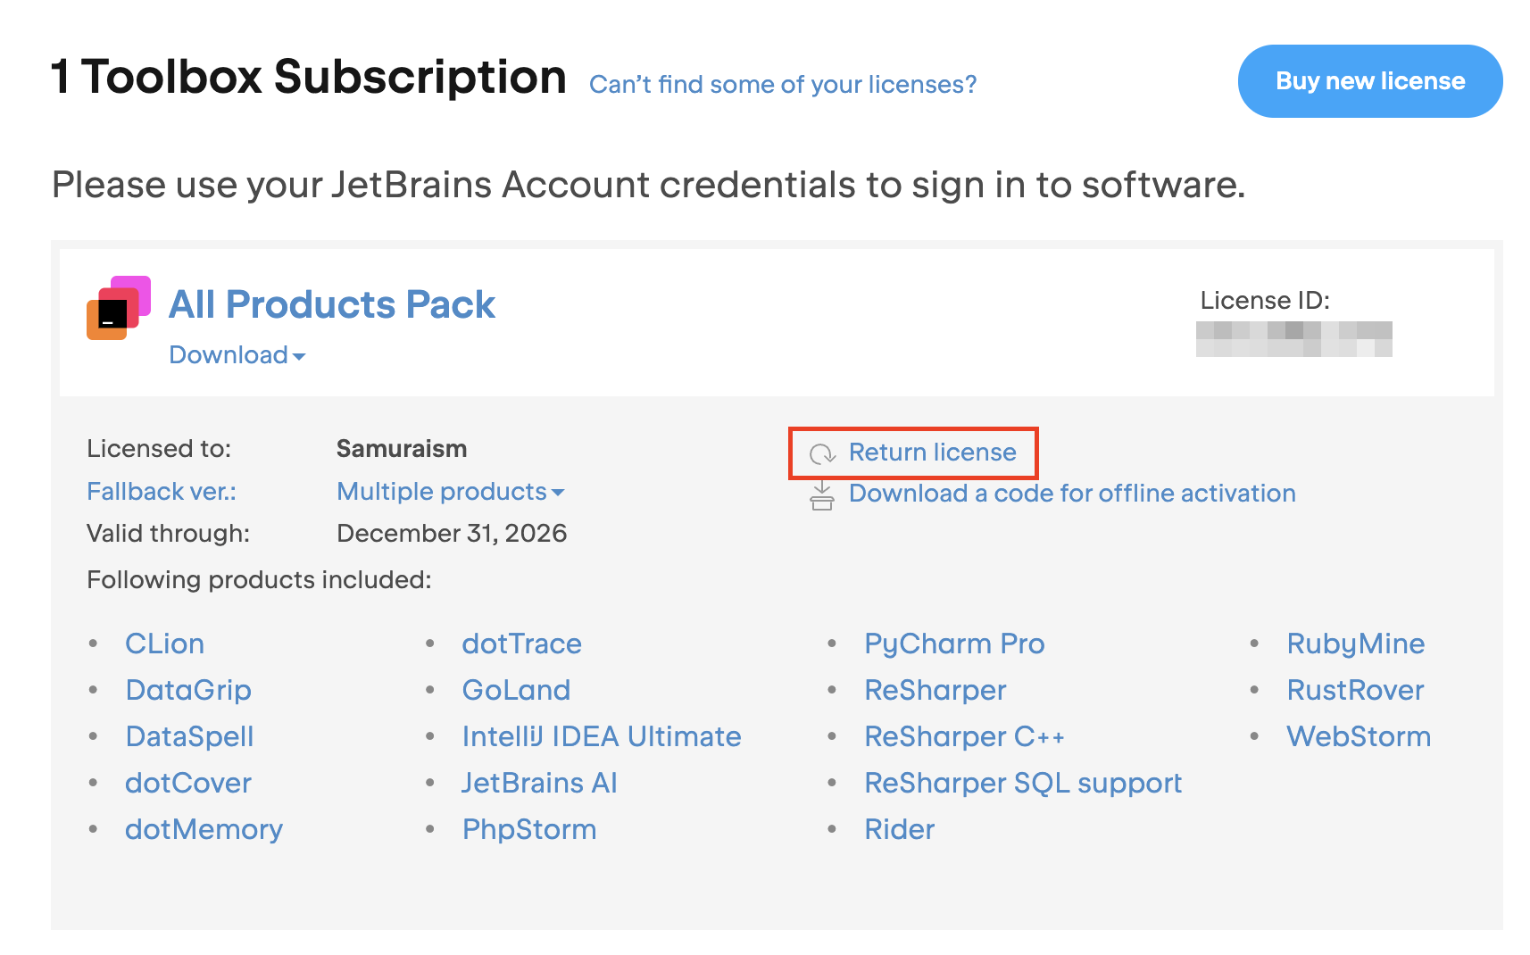This screenshot has height=955, width=1530.
Task: Open the JetBrains AI link
Action: tap(539, 784)
